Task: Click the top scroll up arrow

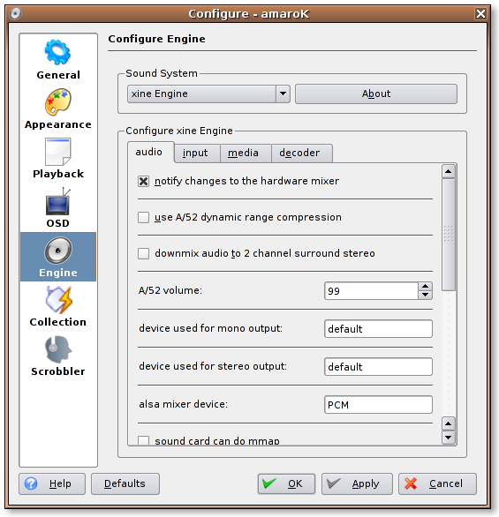Action: click(449, 171)
